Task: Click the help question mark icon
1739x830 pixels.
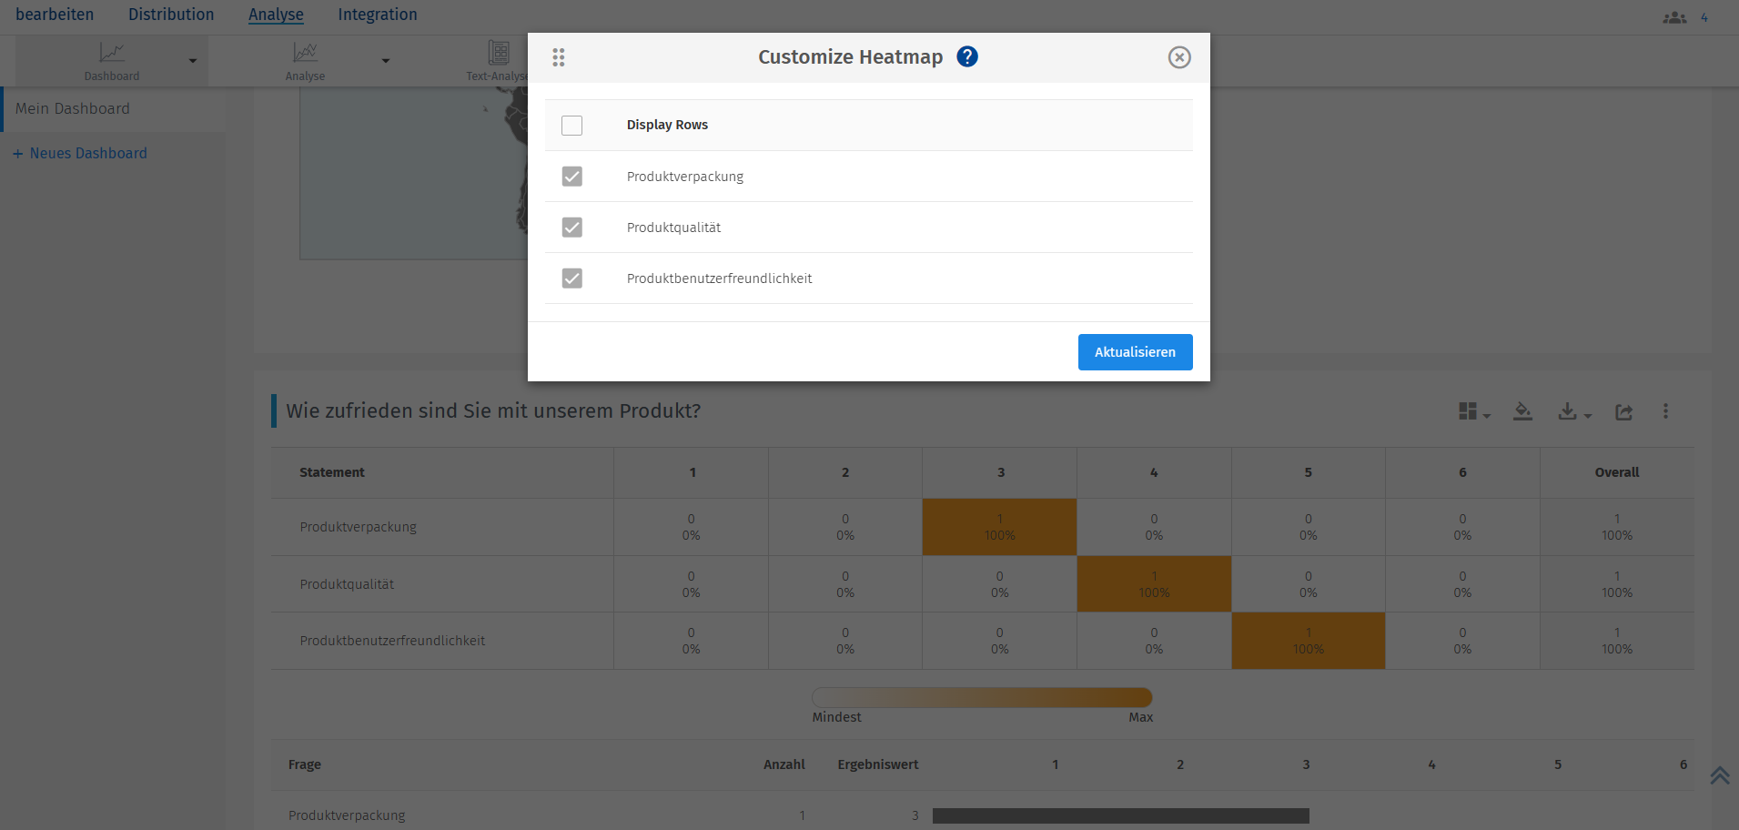Action: 967,57
